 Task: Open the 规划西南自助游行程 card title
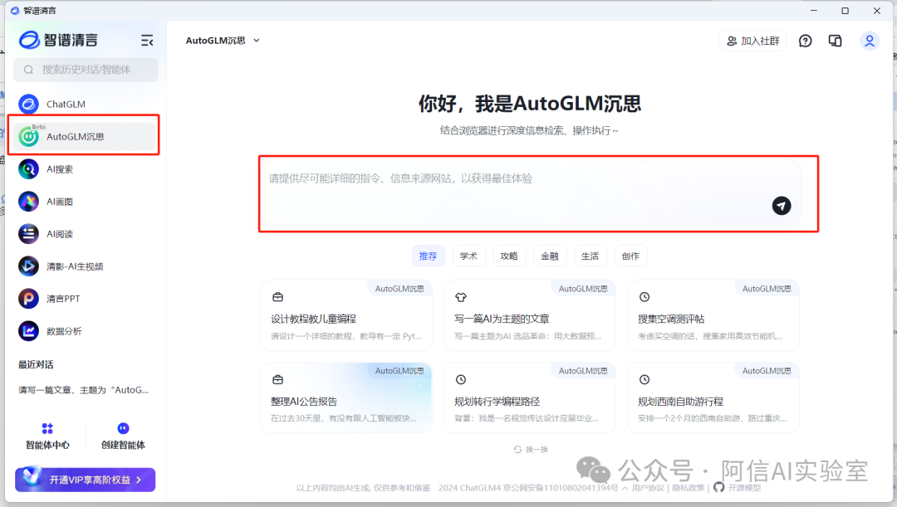(681, 402)
